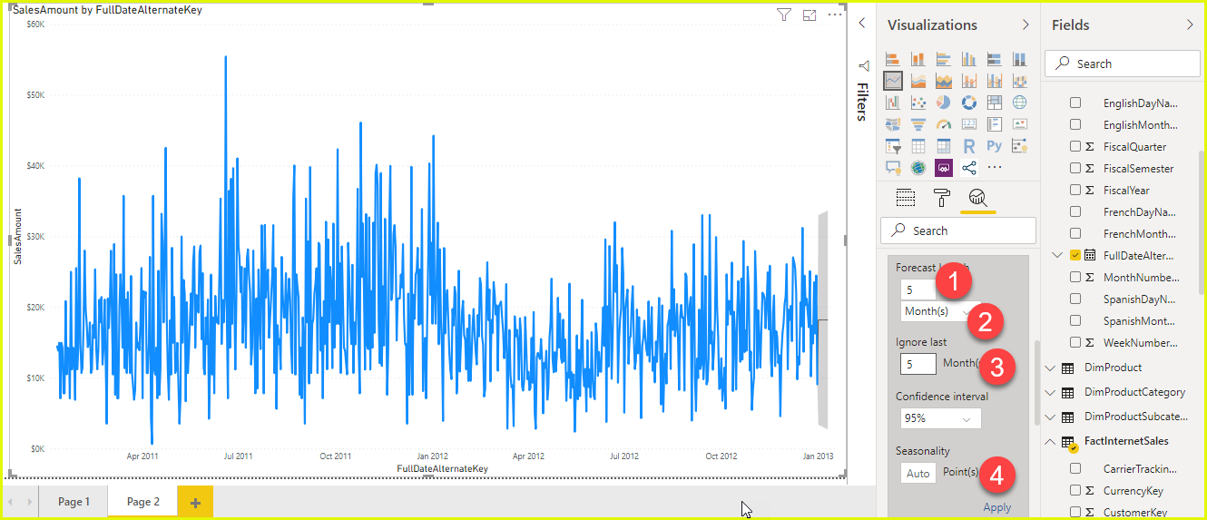This screenshot has height=520, width=1207.
Task: Open the Confidence interval 95% dropdown
Action: 941,418
